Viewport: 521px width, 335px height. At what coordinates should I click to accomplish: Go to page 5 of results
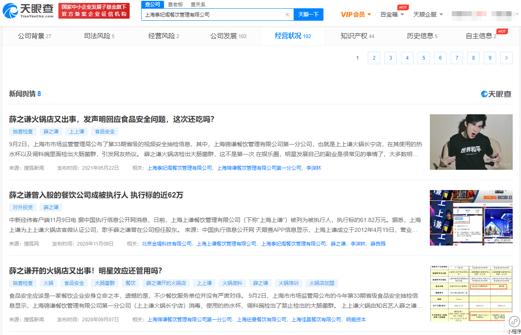423,58
